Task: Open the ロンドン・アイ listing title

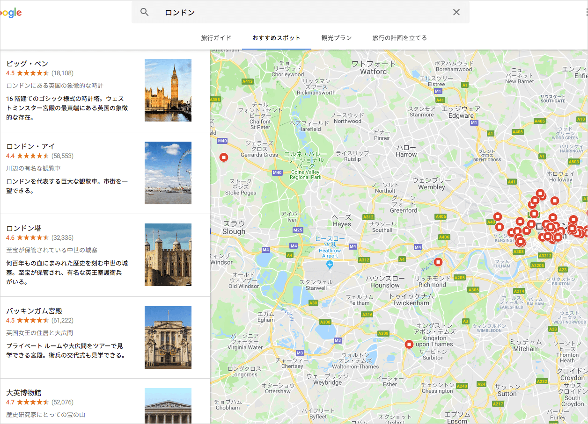Action: (x=30, y=146)
